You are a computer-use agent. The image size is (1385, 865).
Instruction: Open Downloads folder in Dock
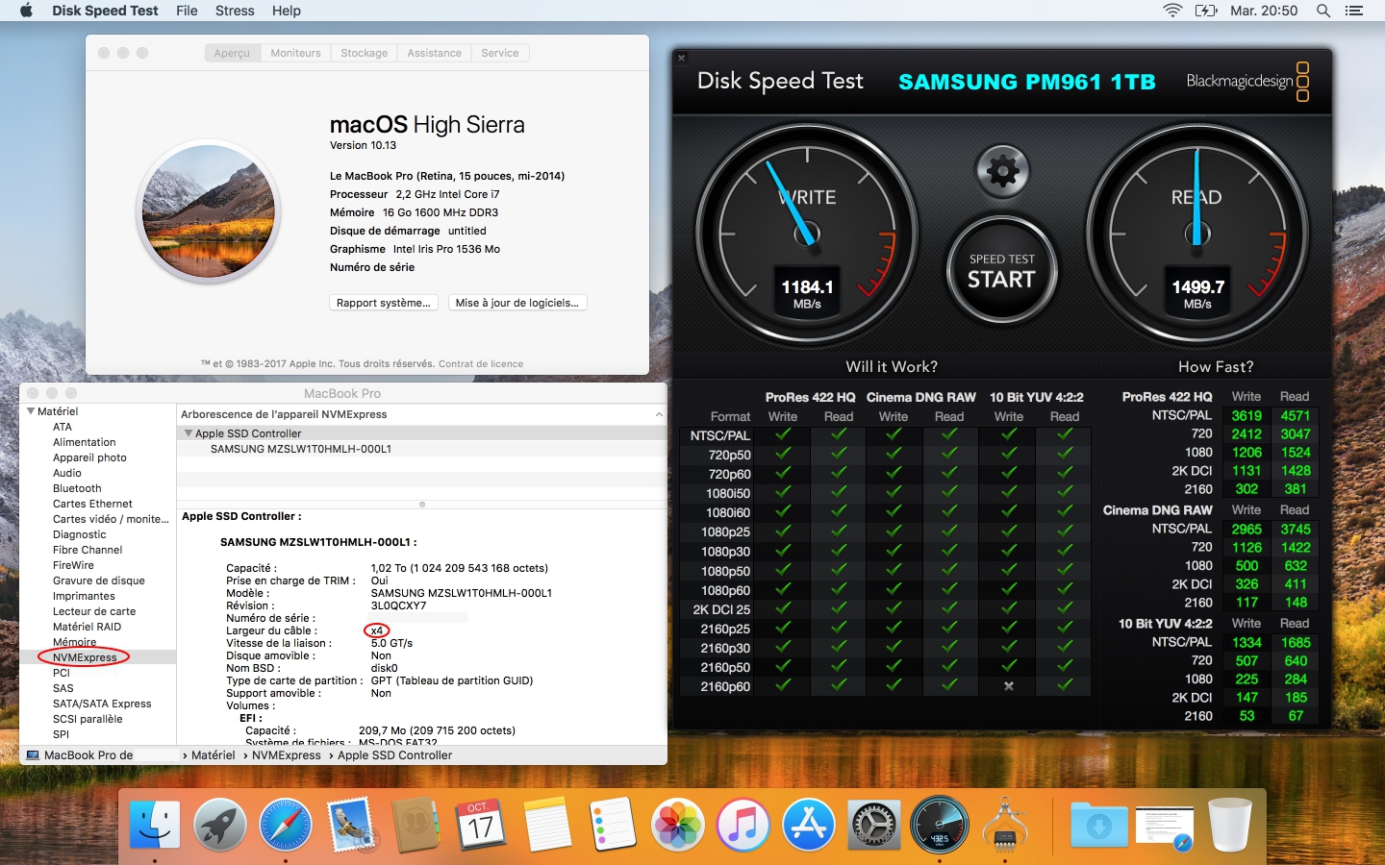point(1099,825)
